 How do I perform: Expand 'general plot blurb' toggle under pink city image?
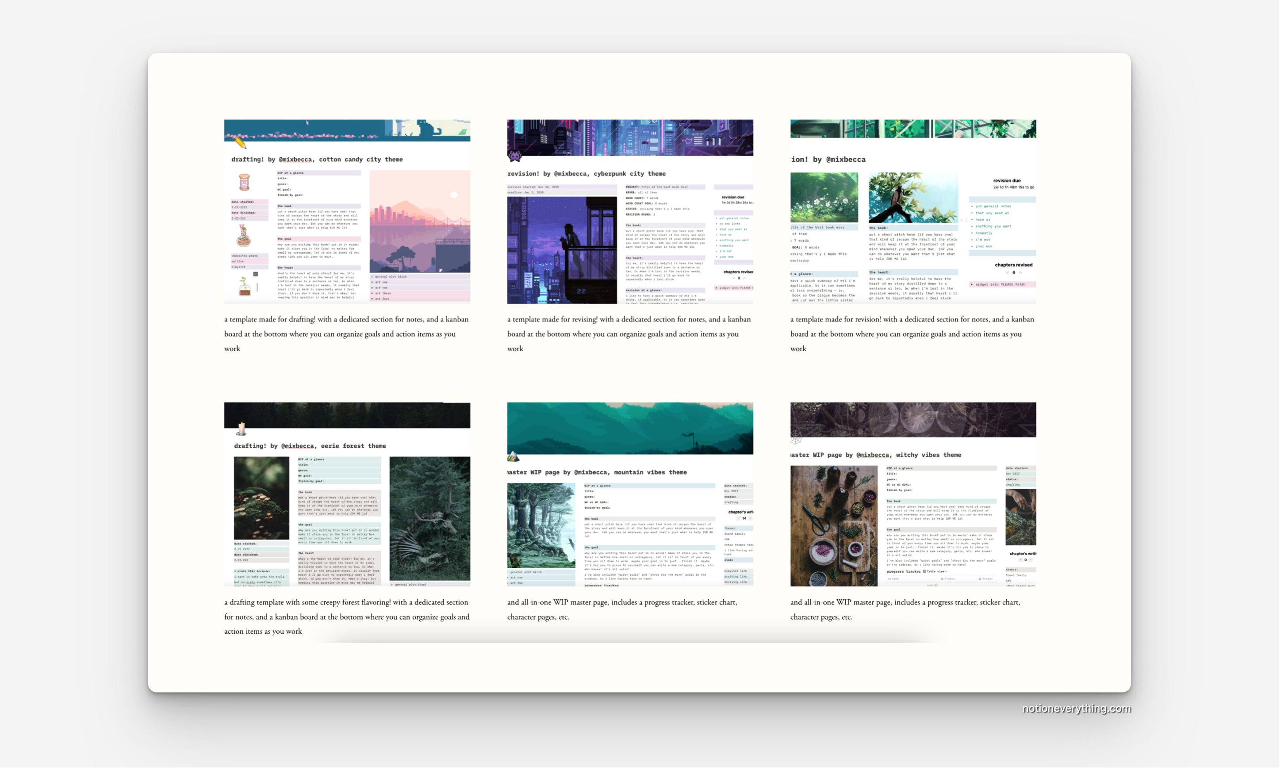point(372,276)
